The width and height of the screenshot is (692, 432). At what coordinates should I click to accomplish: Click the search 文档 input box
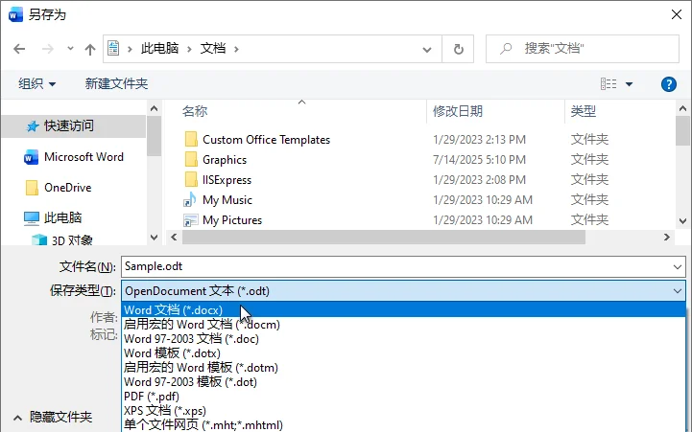[x=583, y=49]
